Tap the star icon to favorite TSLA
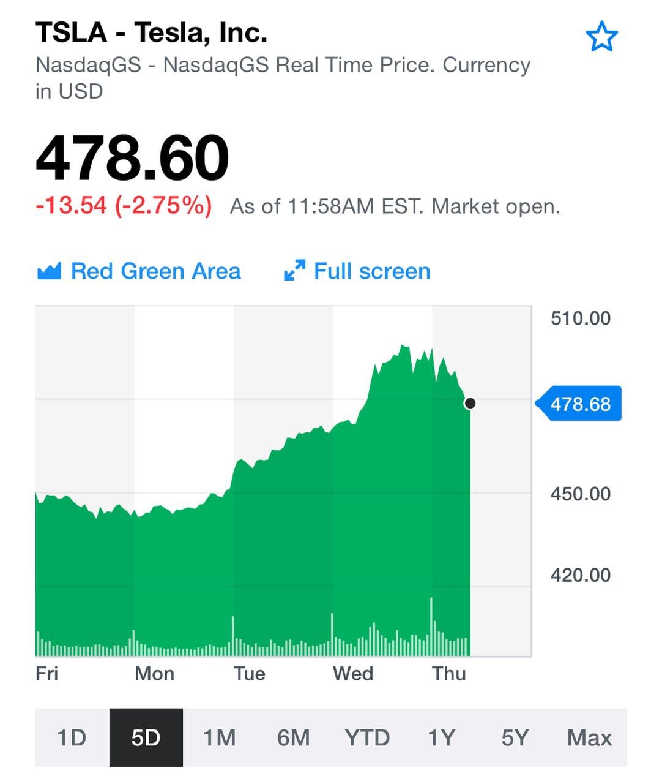Image resolution: width=662 pixels, height=784 pixels. (x=601, y=36)
